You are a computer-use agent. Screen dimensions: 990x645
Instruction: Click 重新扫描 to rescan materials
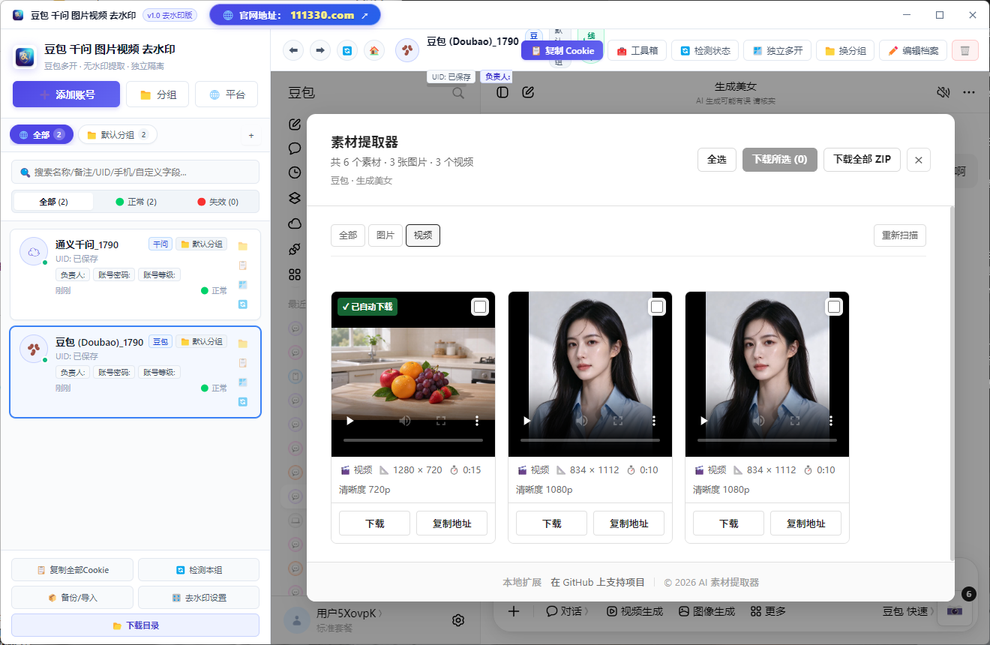(x=900, y=235)
